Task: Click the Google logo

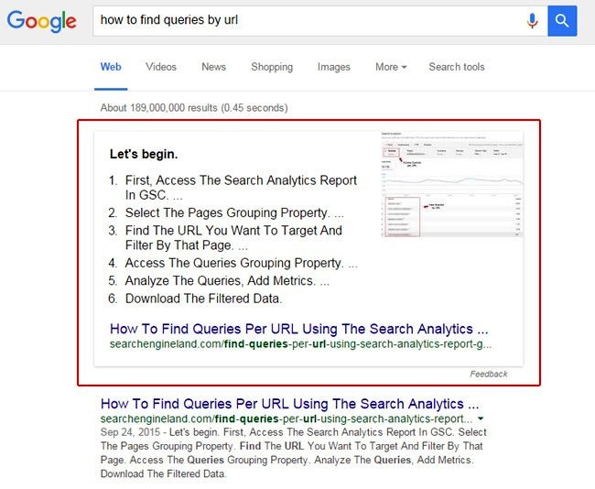Action: 42,20
